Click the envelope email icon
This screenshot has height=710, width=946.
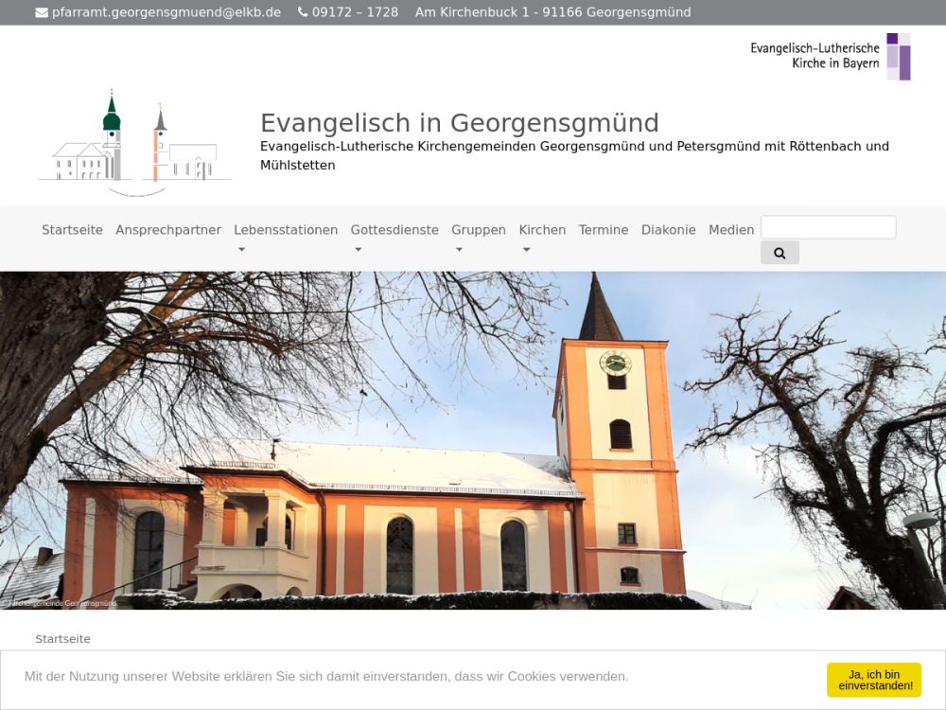click(x=42, y=12)
